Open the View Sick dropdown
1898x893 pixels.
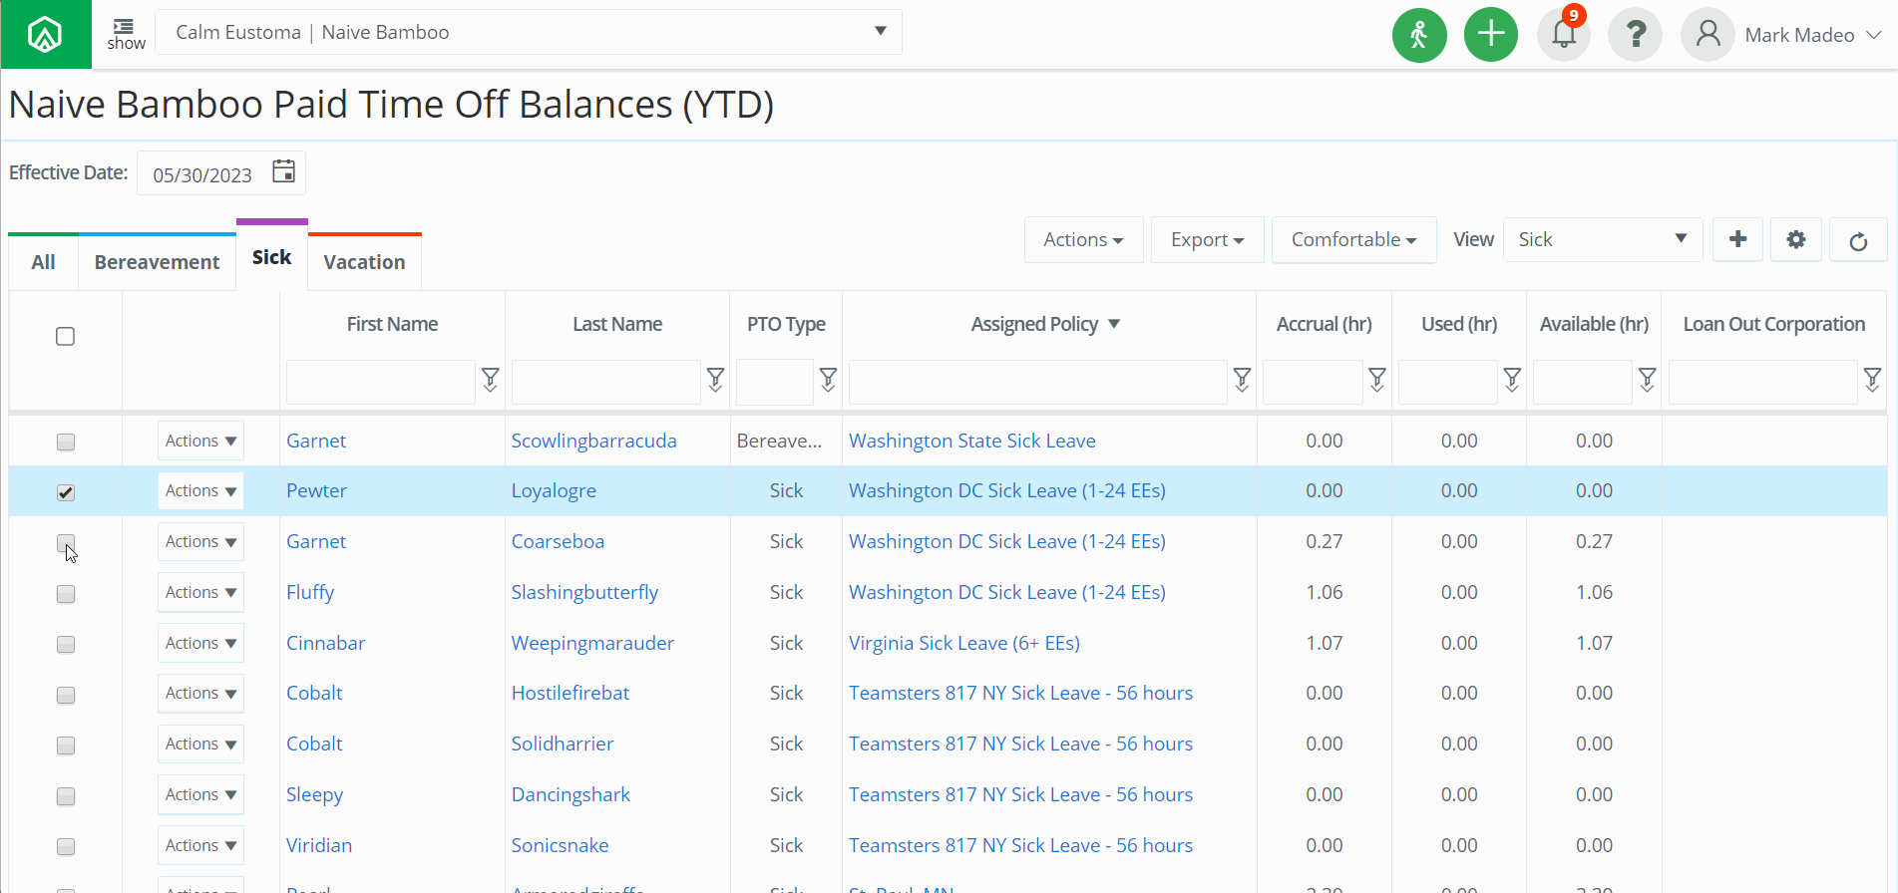1602,240
